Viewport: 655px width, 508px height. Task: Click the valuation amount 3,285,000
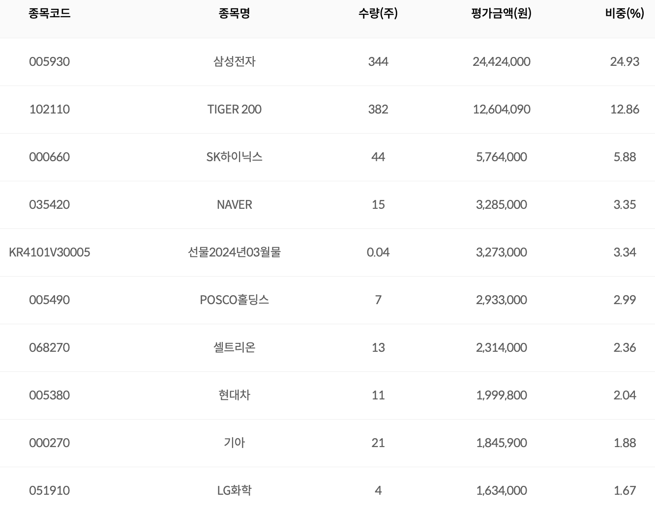[x=502, y=204]
